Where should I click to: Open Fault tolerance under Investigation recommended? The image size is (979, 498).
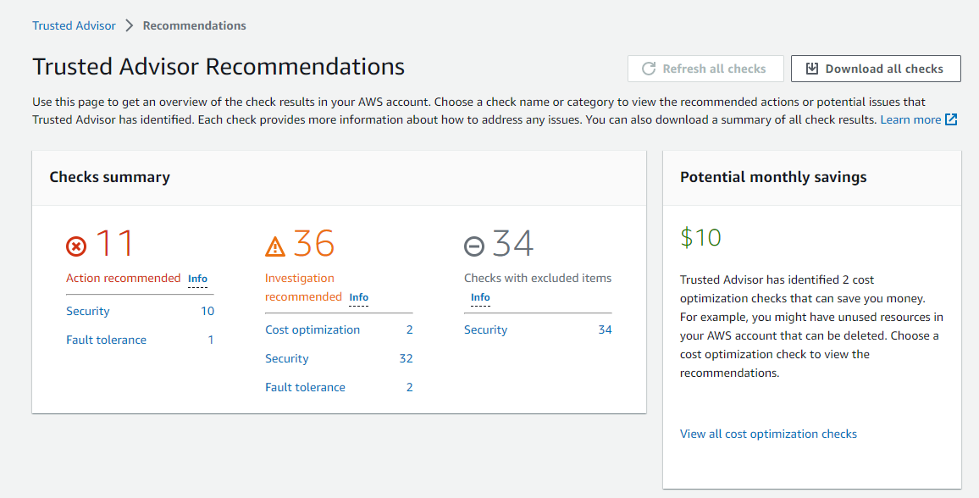pyautogui.click(x=305, y=387)
